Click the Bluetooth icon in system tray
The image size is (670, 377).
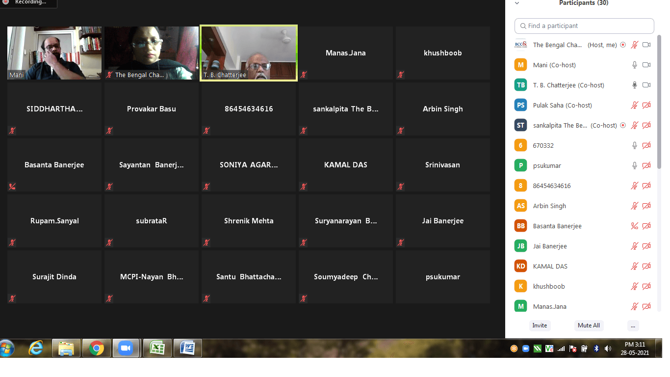(x=596, y=349)
